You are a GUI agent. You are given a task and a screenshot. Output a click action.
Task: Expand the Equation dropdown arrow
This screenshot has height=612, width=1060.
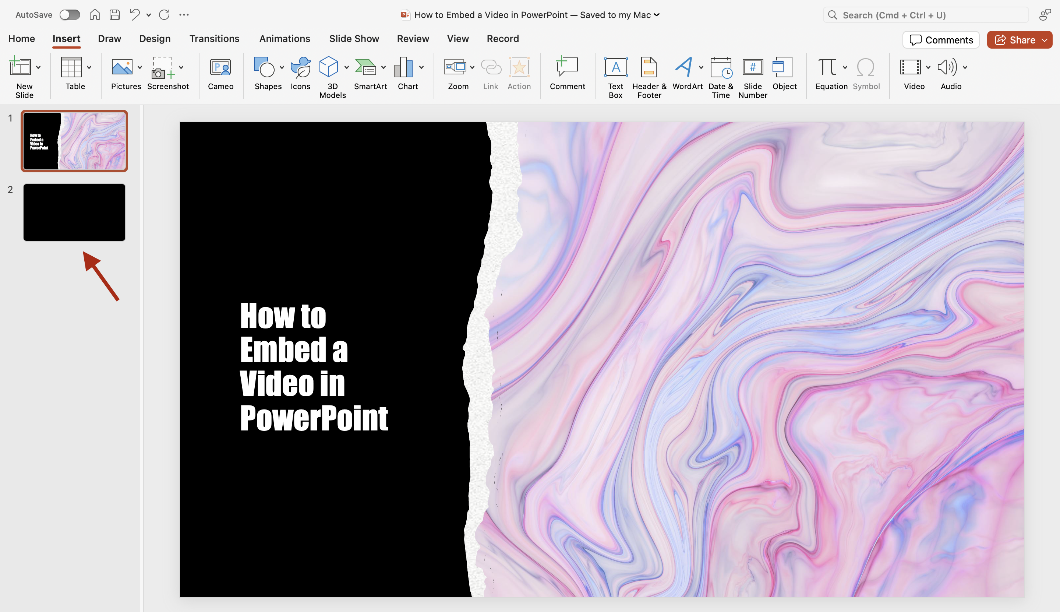(x=845, y=67)
